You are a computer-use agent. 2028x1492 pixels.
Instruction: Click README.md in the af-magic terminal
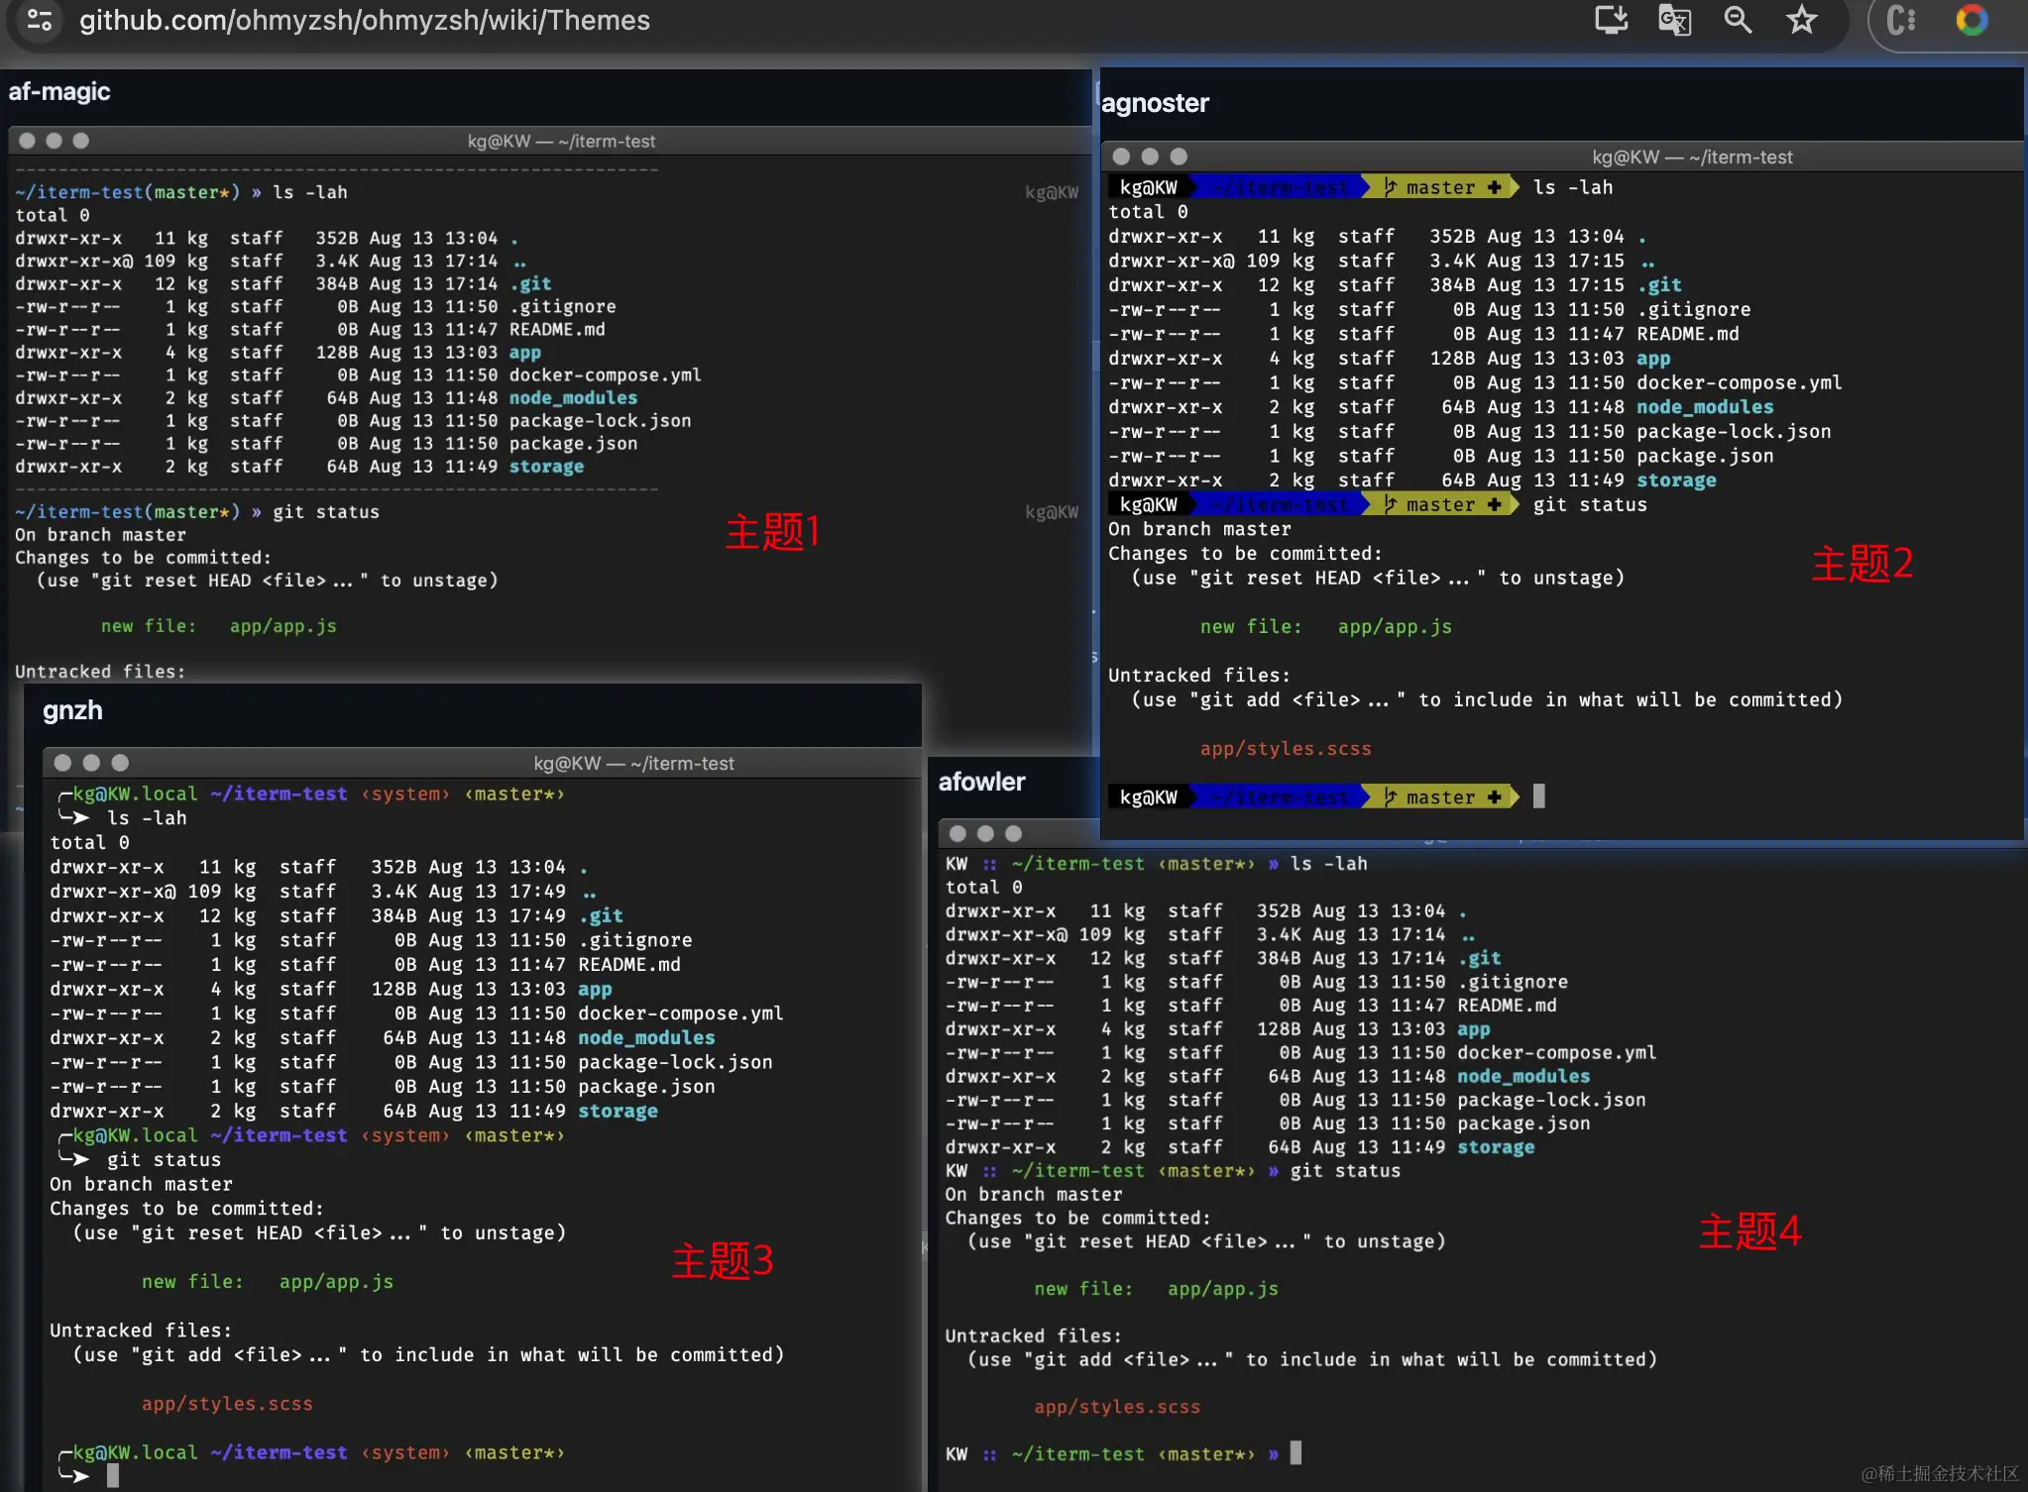[557, 329]
